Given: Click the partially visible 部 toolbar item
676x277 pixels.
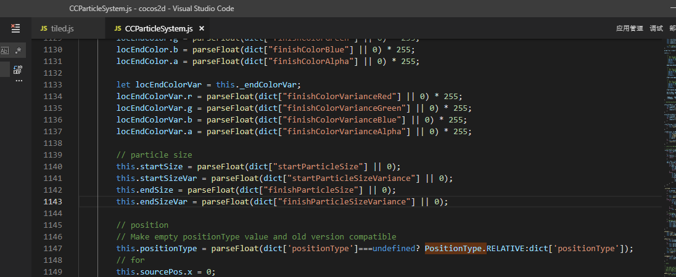Looking at the screenshot, I should [672, 28].
